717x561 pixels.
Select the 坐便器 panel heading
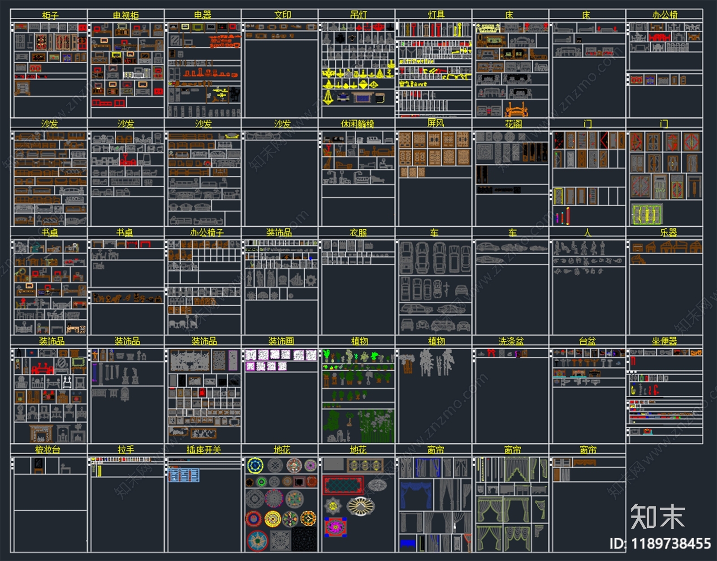point(664,341)
